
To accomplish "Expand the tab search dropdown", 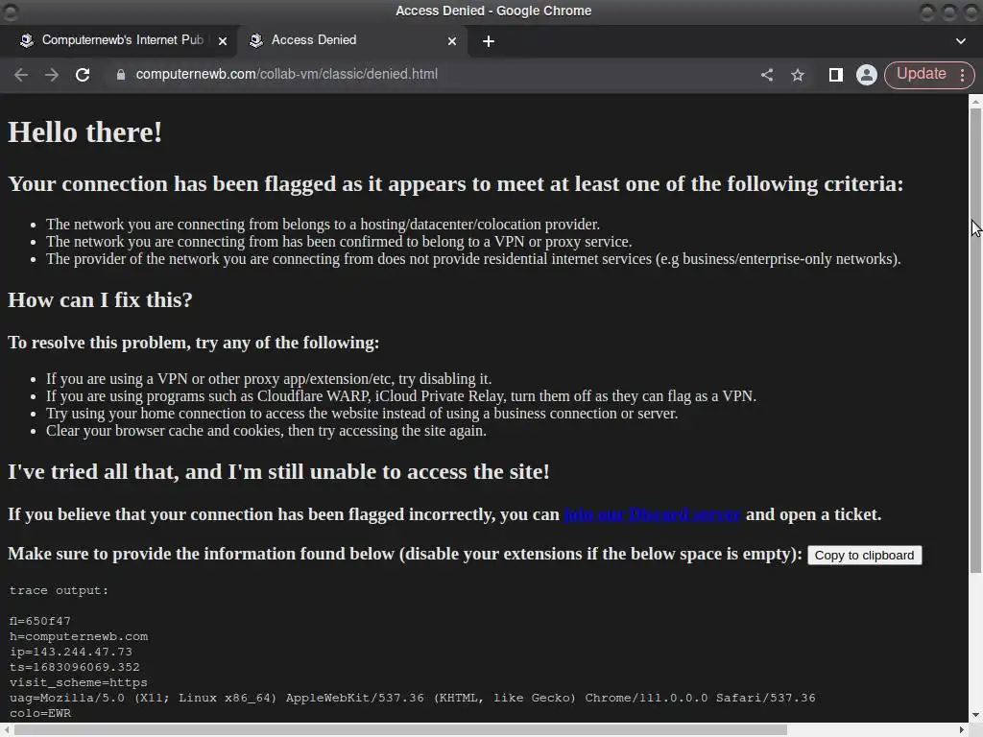I will [x=960, y=41].
